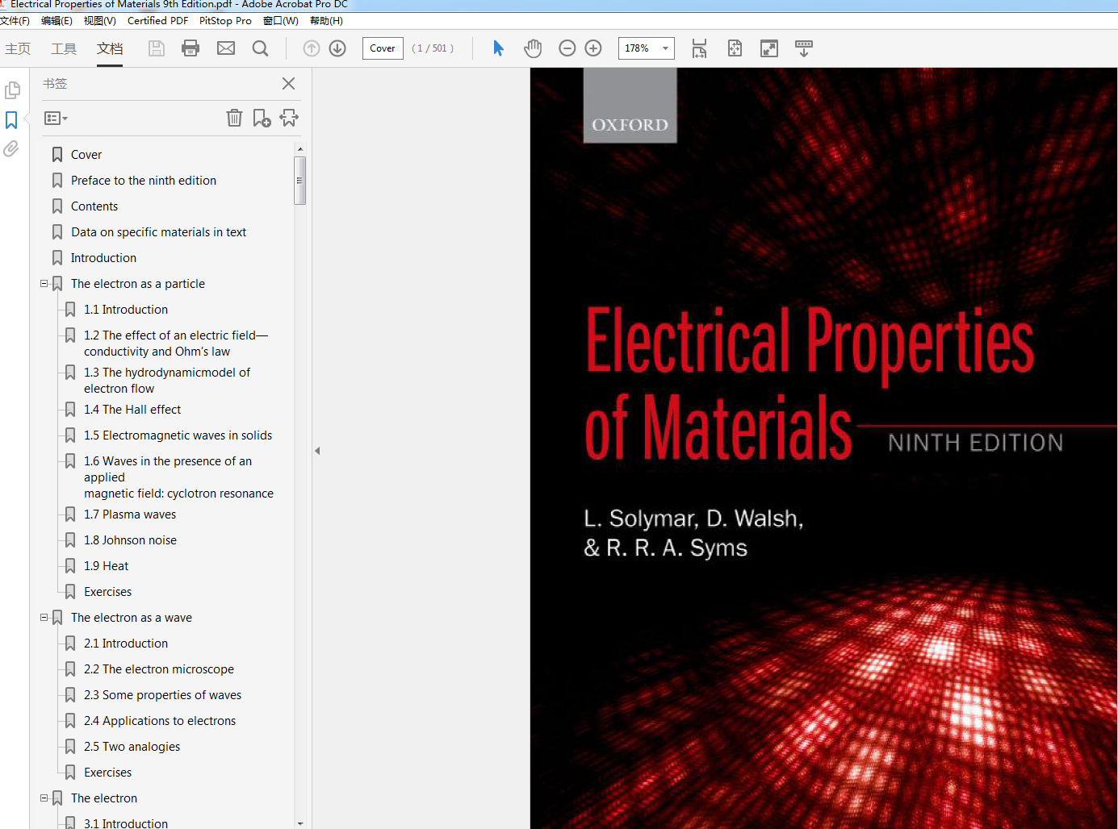The width and height of the screenshot is (1118, 829).
Task: Open the '3.1 Introduction' bookmark
Action: (126, 823)
